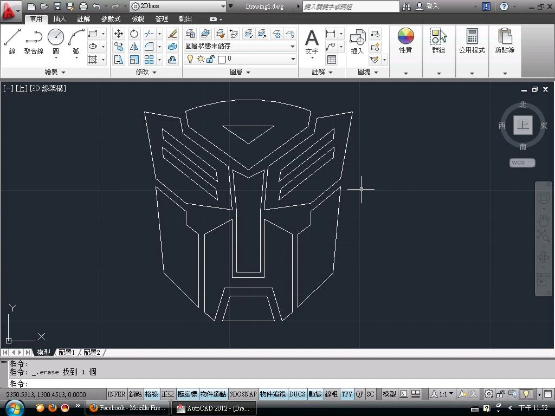
Task: Select the 聚合線 (Polyline) tool
Action: [x=34, y=41]
